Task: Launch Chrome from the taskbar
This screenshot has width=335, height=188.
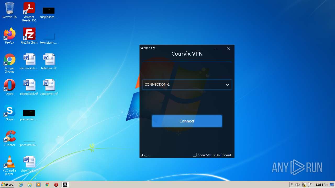Action: tap(47, 185)
